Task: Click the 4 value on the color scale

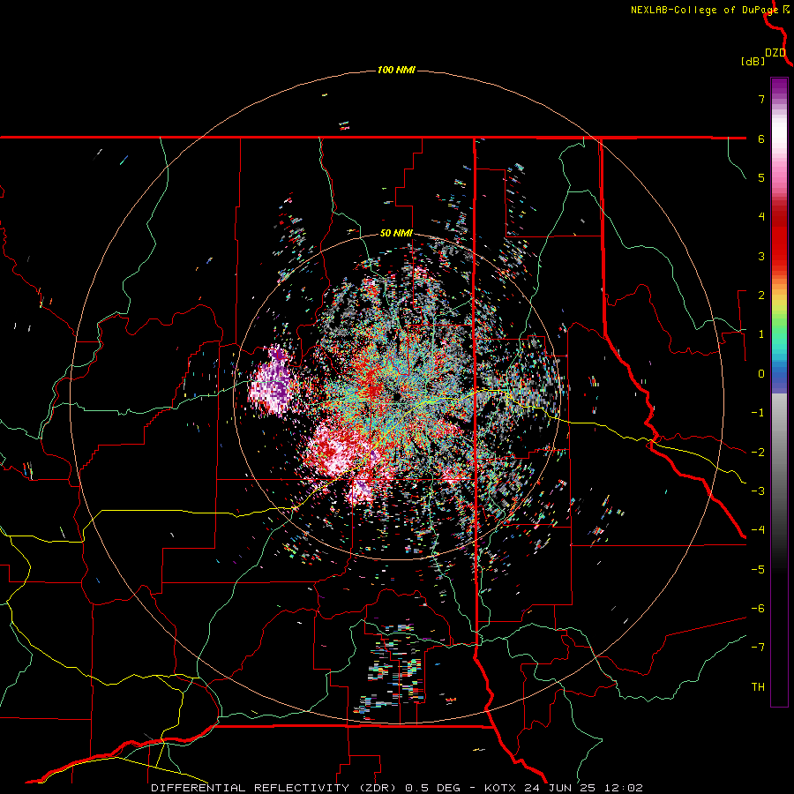Action: click(x=761, y=217)
